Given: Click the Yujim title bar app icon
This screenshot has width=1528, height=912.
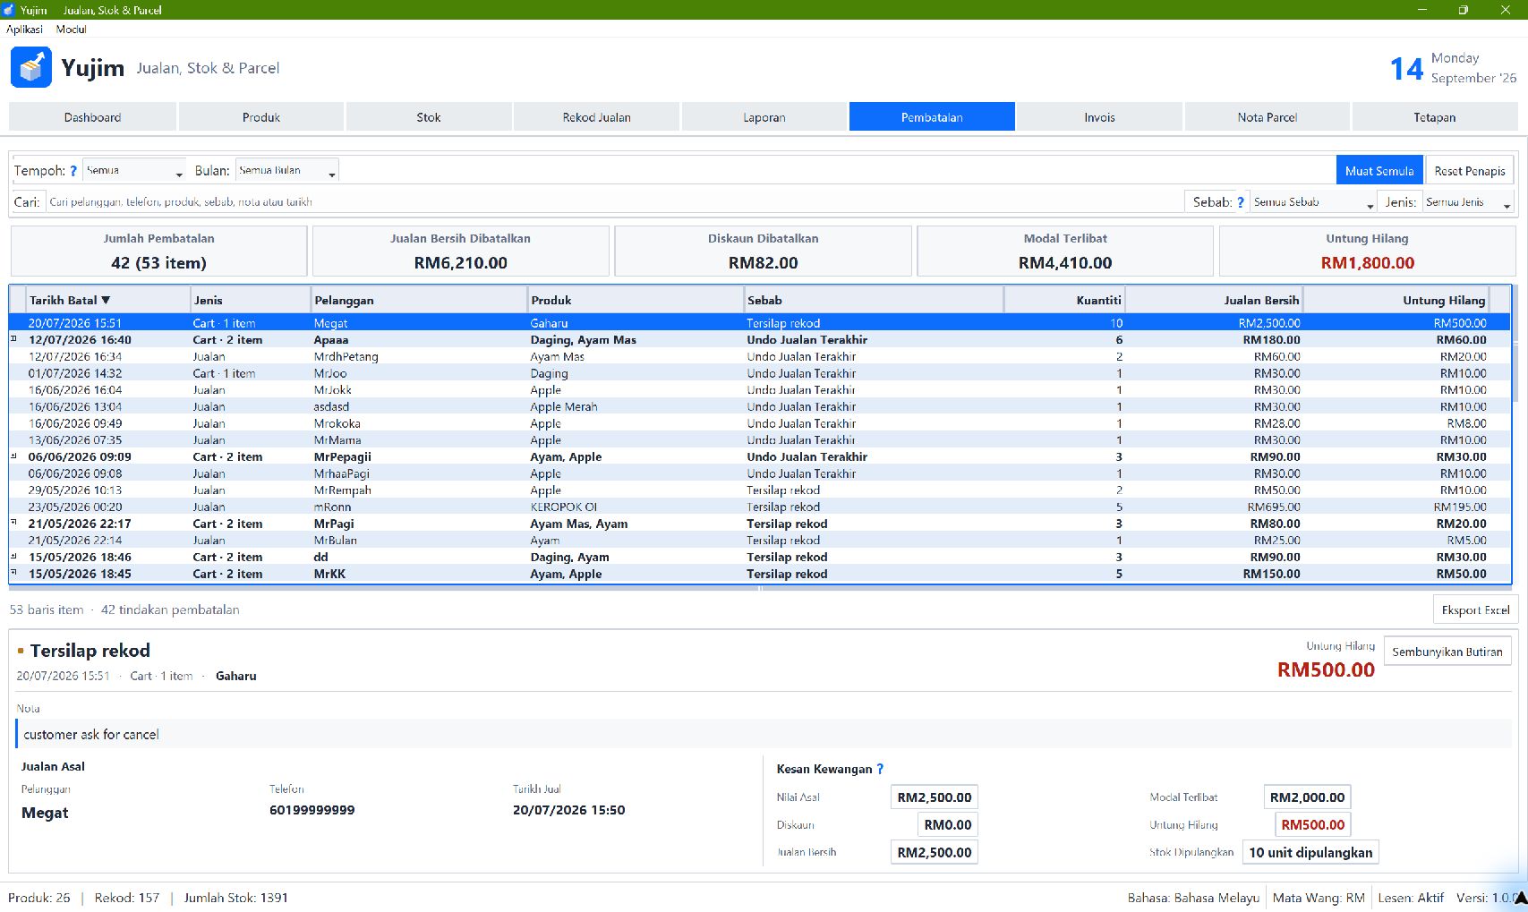Looking at the screenshot, I should (9, 10).
